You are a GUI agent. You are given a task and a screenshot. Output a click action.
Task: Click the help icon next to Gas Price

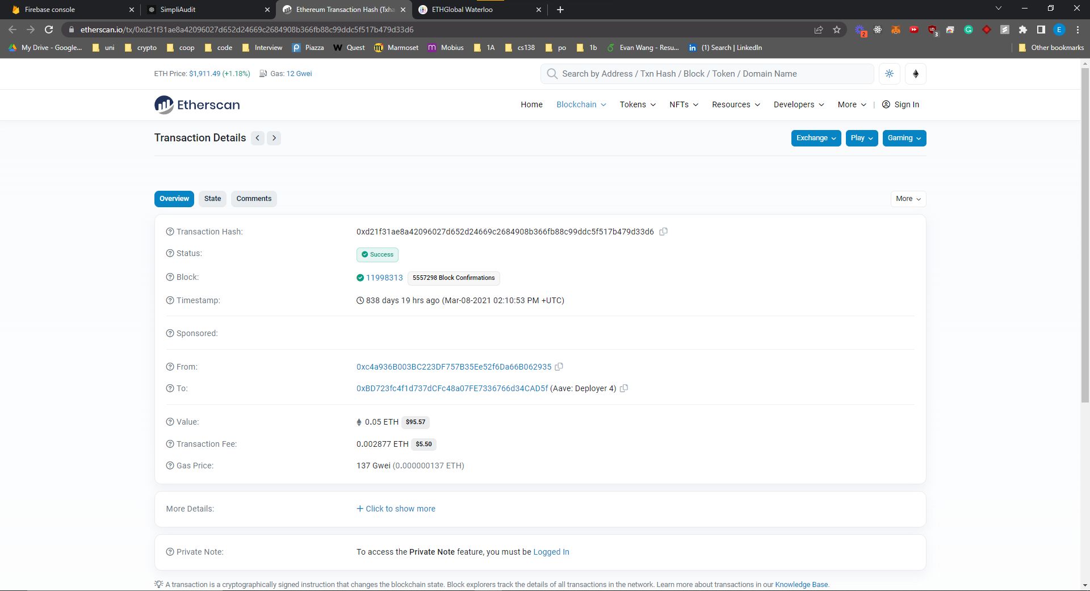pyautogui.click(x=170, y=466)
